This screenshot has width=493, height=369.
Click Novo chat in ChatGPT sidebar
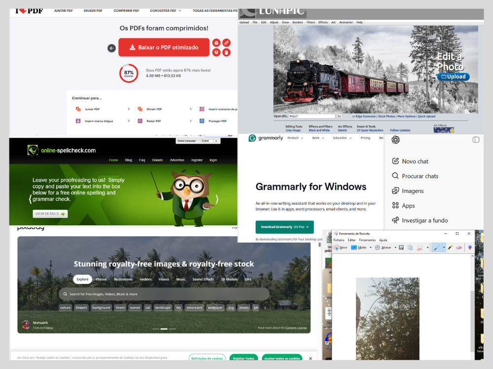click(410, 161)
